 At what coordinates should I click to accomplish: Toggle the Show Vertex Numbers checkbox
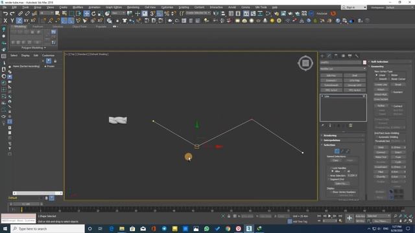(x=331, y=192)
